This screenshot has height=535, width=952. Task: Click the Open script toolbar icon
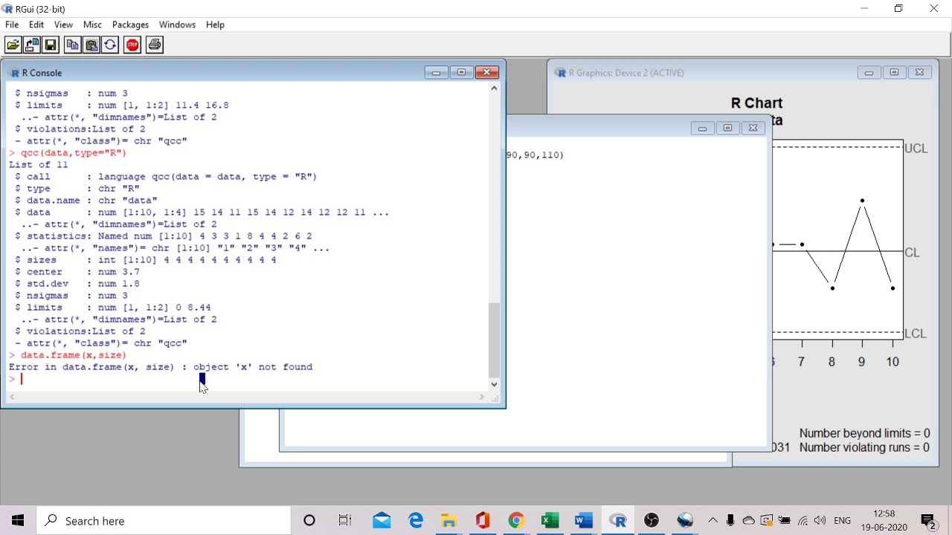tap(13, 45)
